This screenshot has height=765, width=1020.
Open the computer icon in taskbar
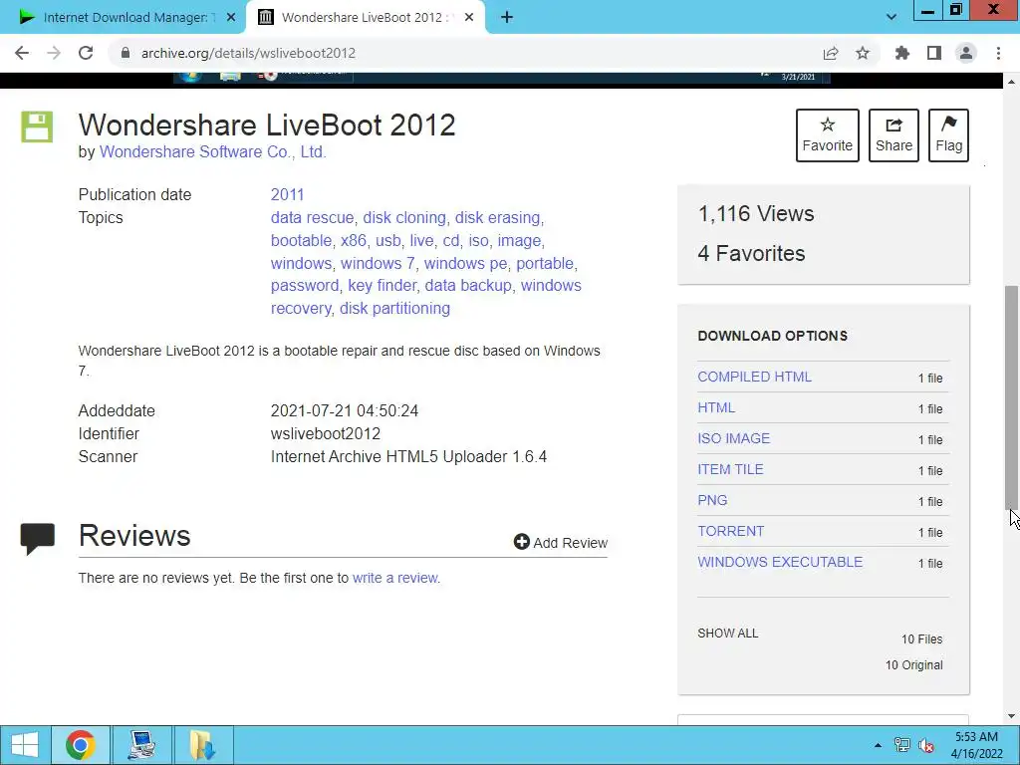141,745
